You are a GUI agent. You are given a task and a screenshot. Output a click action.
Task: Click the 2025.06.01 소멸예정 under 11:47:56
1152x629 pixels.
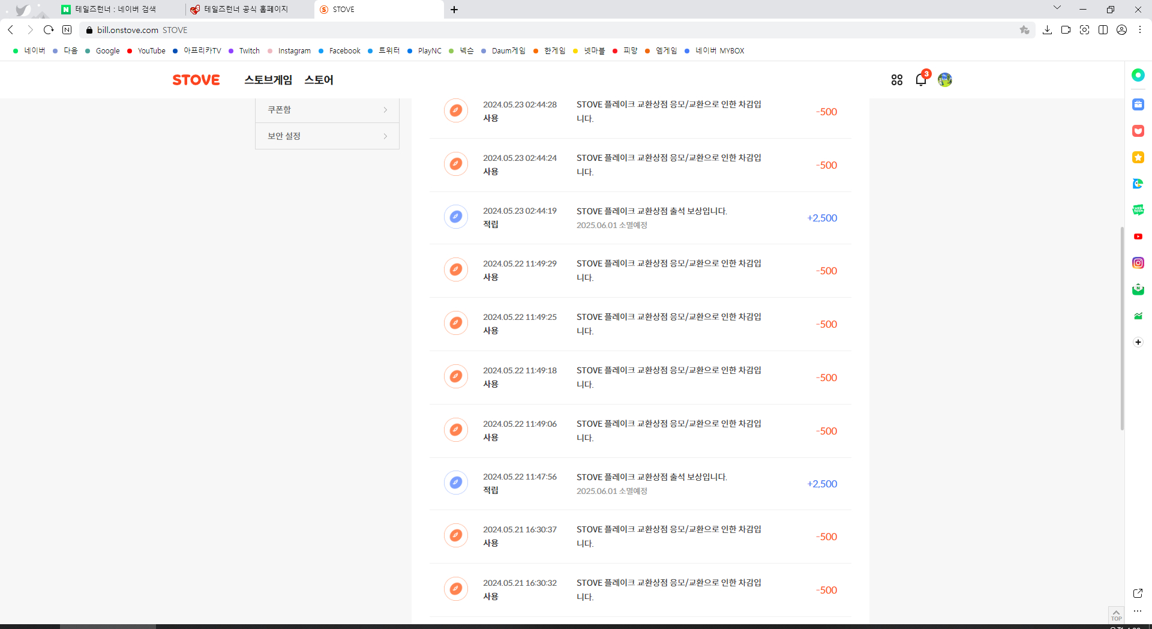point(612,491)
